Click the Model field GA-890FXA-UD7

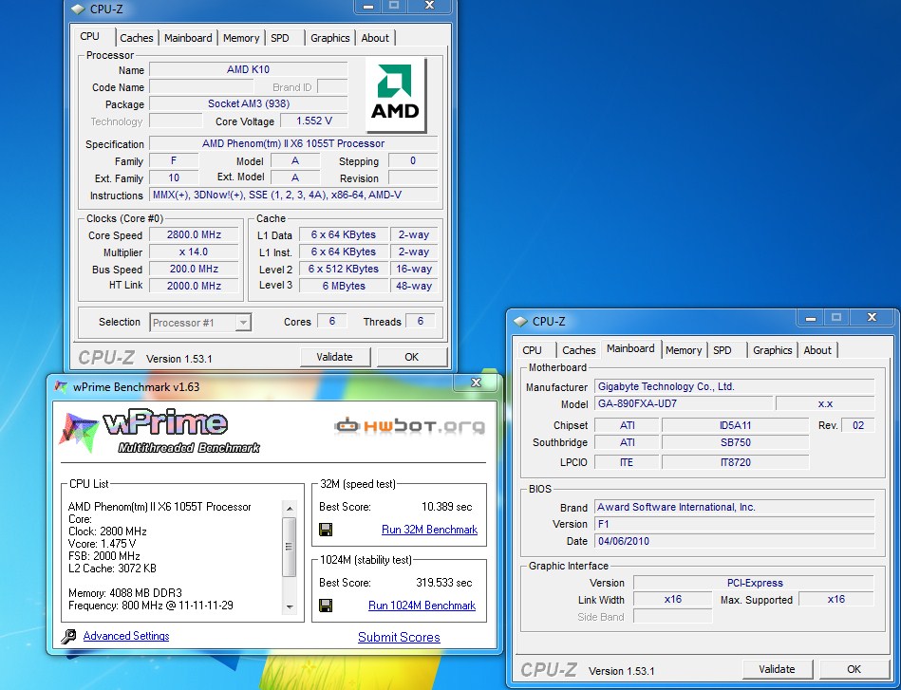point(684,403)
